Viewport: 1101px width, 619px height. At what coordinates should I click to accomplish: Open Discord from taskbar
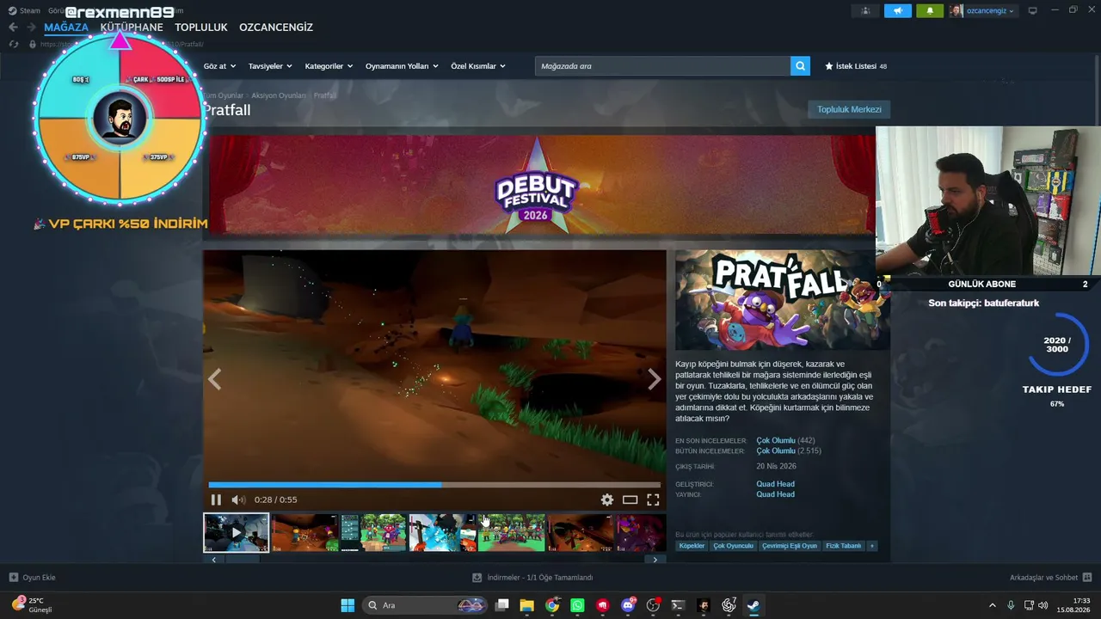pos(628,605)
